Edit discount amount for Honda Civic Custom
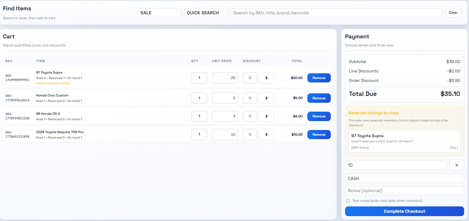 click(250, 98)
